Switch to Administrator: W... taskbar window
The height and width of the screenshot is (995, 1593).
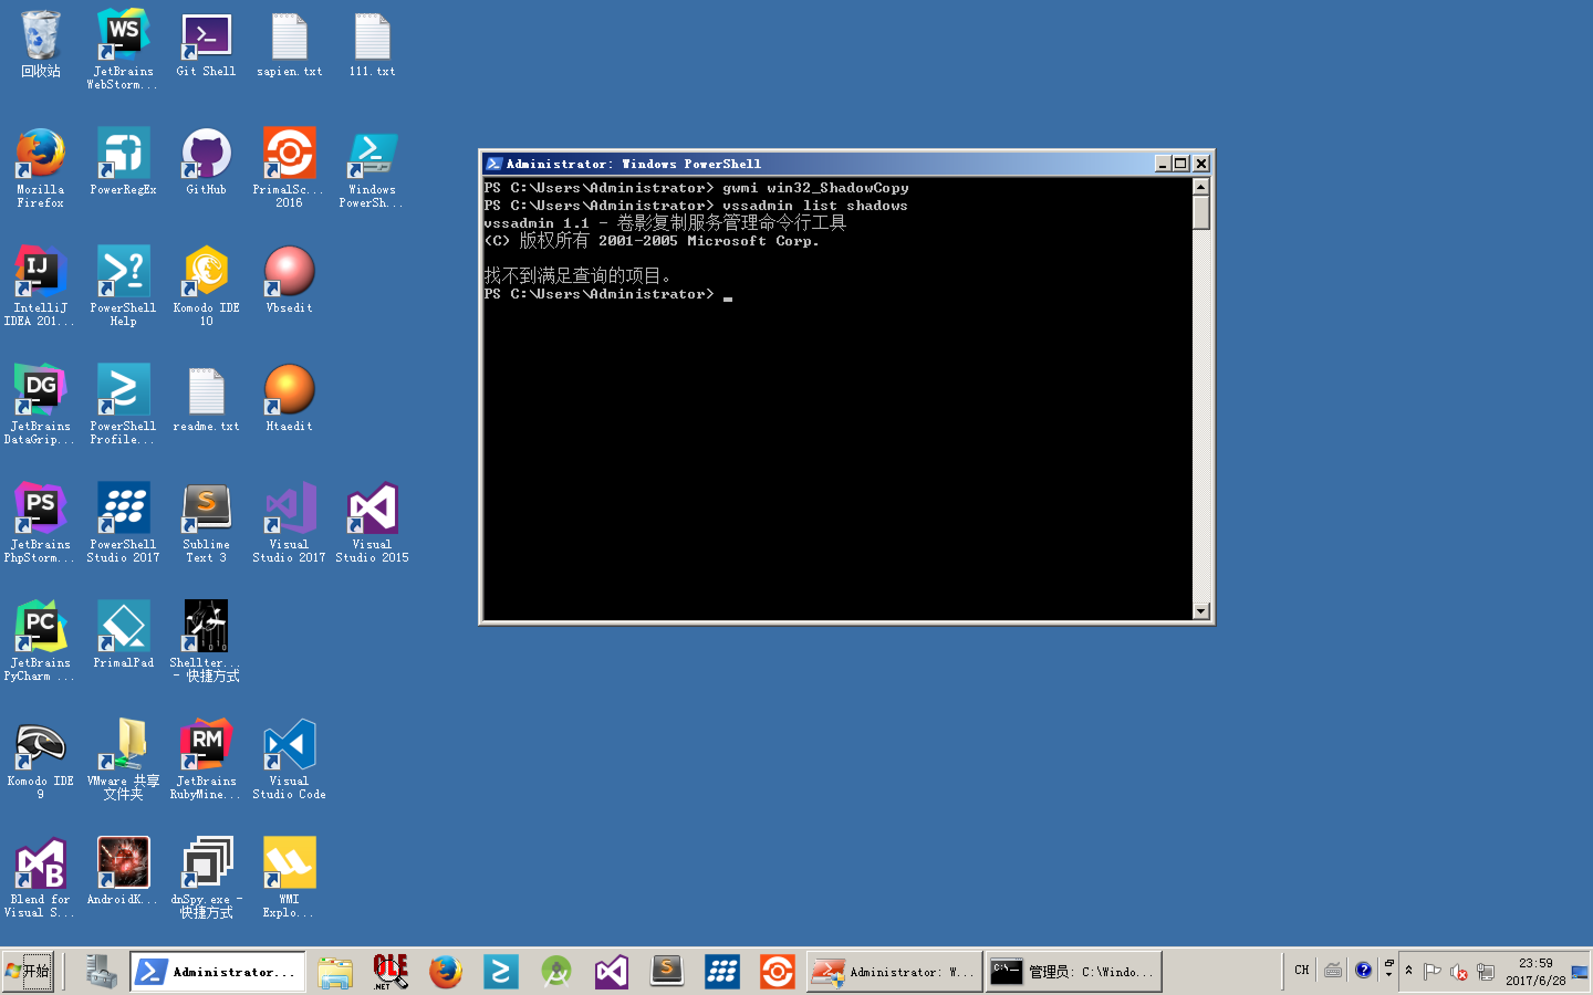click(x=894, y=971)
